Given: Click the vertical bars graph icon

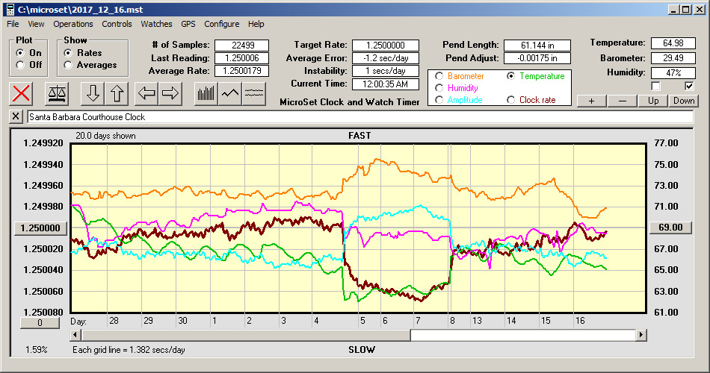Looking at the screenshot, I should pos(206,93).
